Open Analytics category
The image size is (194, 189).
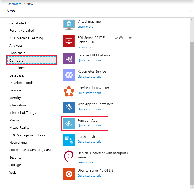click(16, 46)
